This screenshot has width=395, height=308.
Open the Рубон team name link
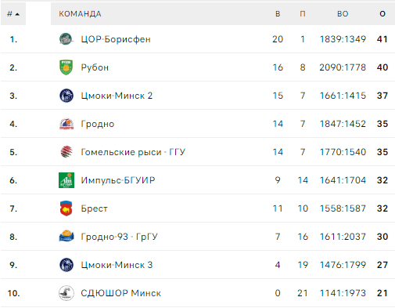pos(95,67)
